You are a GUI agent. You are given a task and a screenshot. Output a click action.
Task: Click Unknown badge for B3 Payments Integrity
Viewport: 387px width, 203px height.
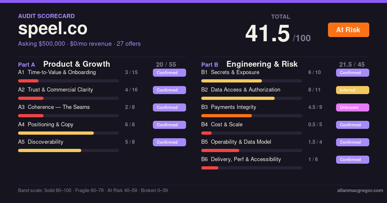coord(352,107)
